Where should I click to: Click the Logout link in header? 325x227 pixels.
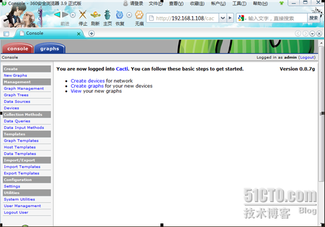coord(307,57)
